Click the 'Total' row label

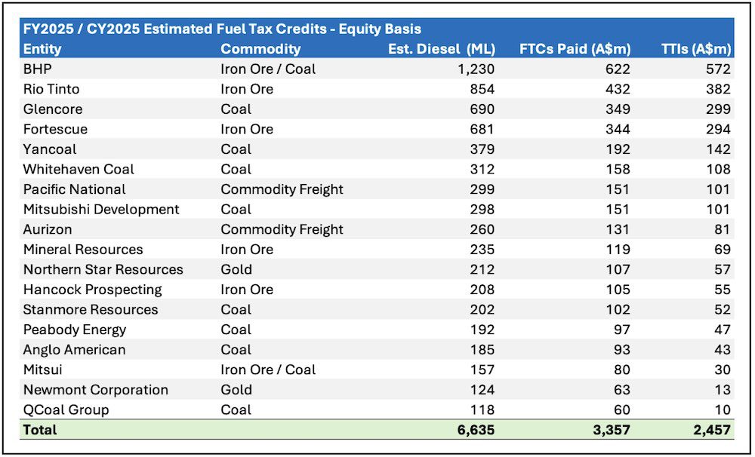coord(40,430)
